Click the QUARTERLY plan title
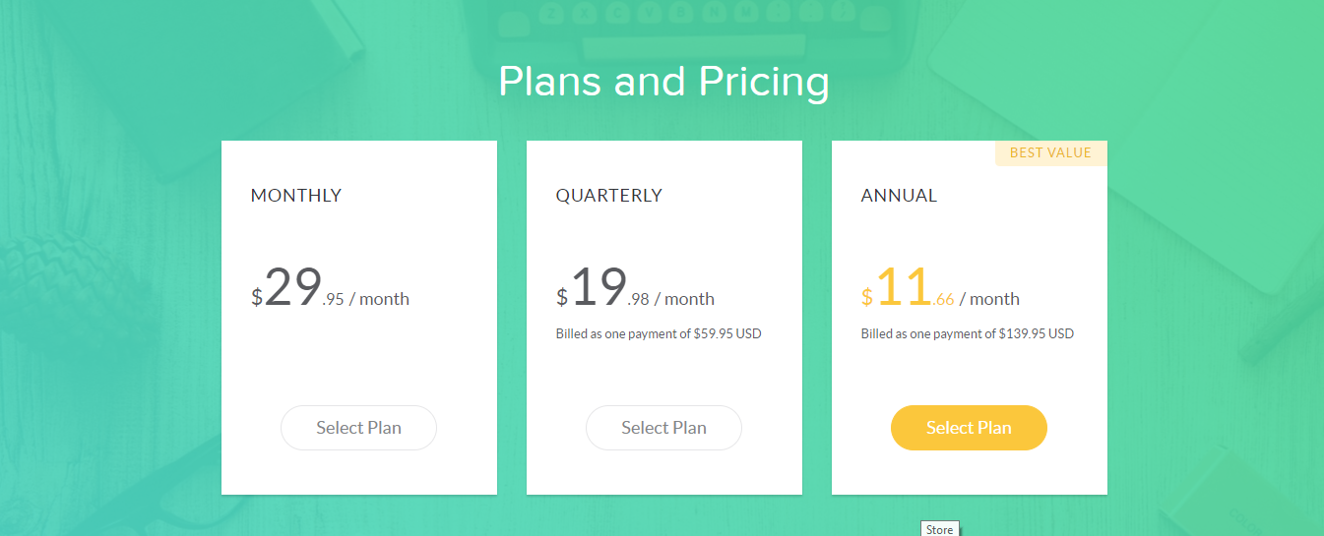 pyautogui.click(x=608, y=196)
